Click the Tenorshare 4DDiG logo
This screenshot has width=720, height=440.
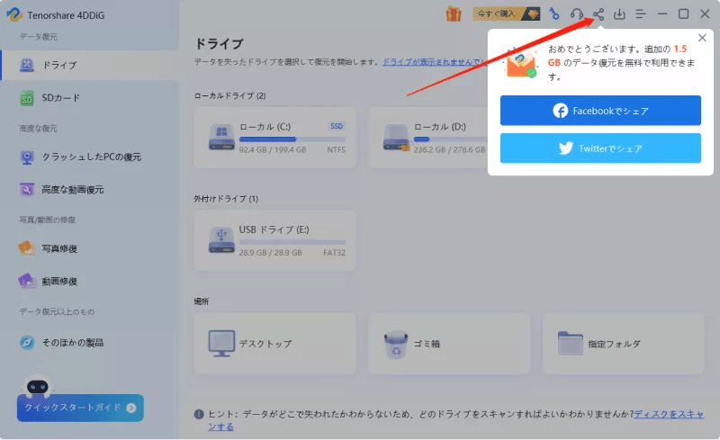coord(14,14)
